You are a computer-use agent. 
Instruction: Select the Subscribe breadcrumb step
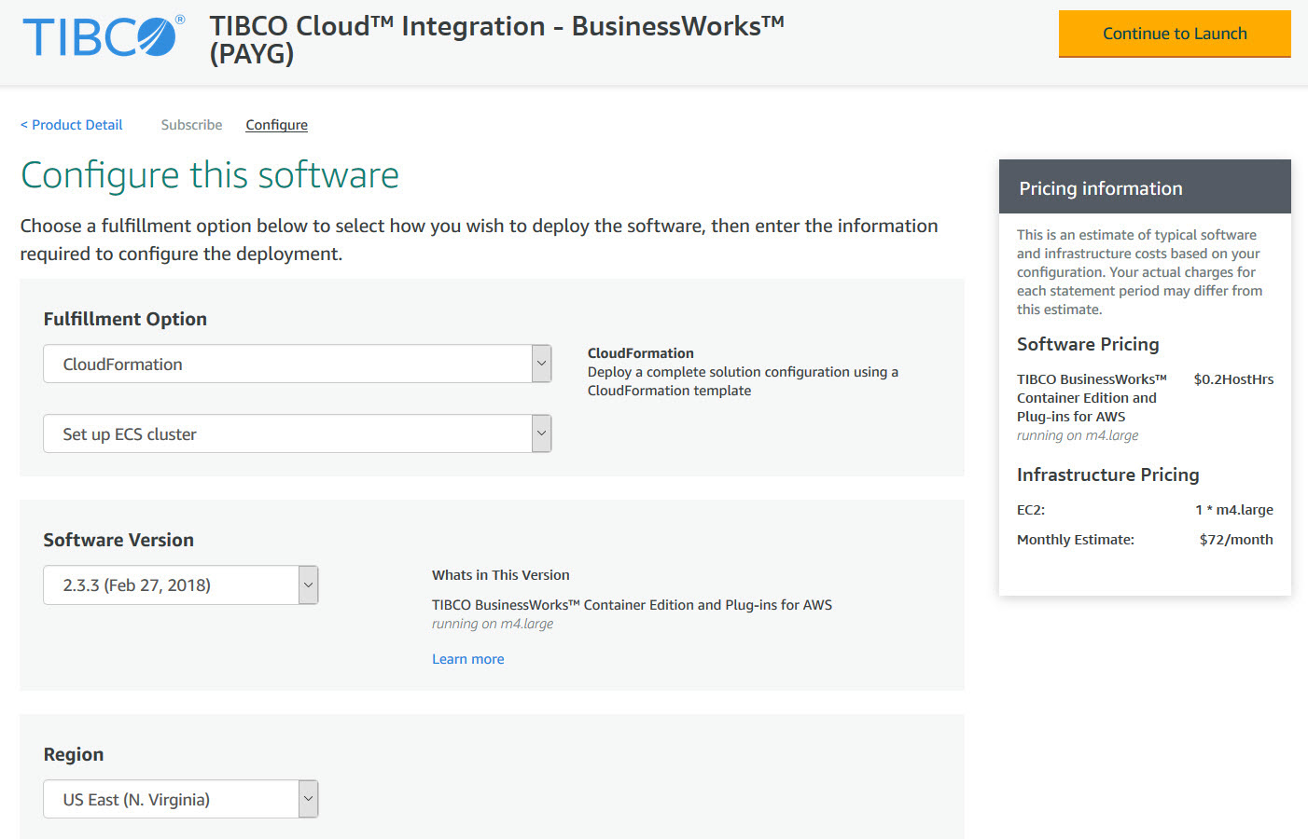191,125
